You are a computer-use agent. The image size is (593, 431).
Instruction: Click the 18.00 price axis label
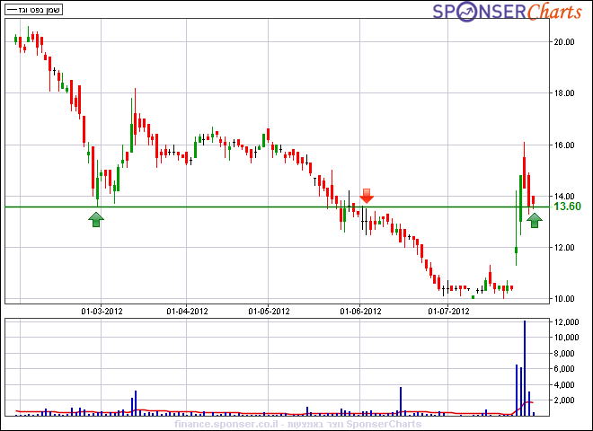pyautogui.click(x=564, y=93)
